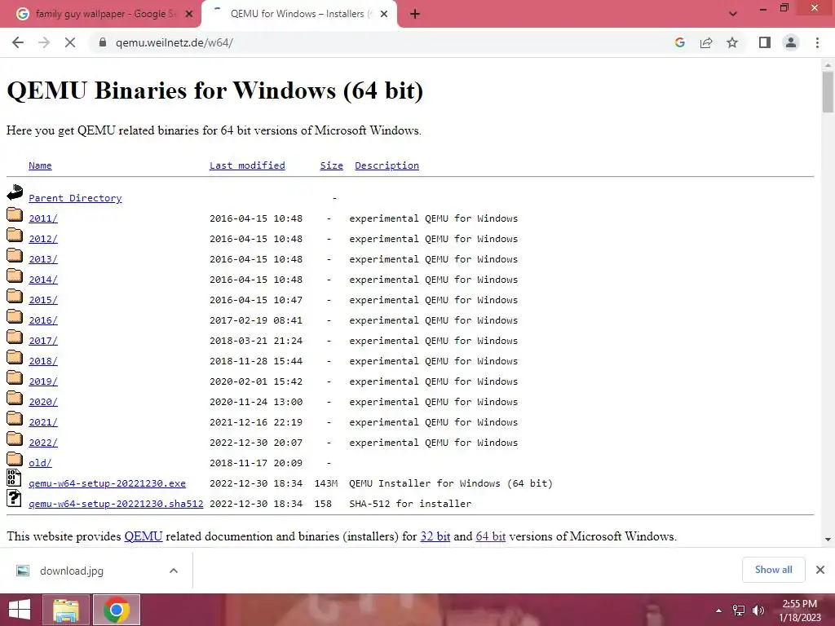Open the 2017/ directory link

point(43,341)
